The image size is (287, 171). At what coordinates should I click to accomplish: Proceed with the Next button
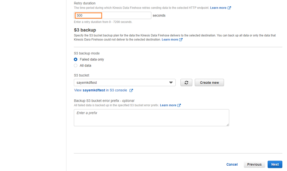[x=275, y=165]
